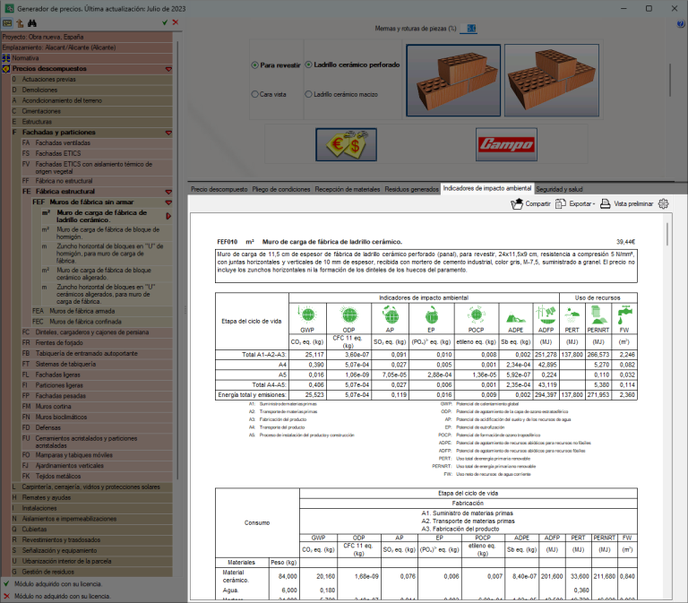Collapse the Fachadas y particiones section
The image size is (688, 603).
(x=168, y=133)
